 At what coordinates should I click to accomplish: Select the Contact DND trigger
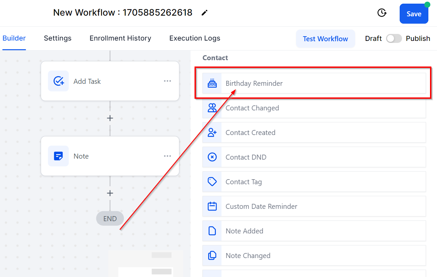(314, 157)
